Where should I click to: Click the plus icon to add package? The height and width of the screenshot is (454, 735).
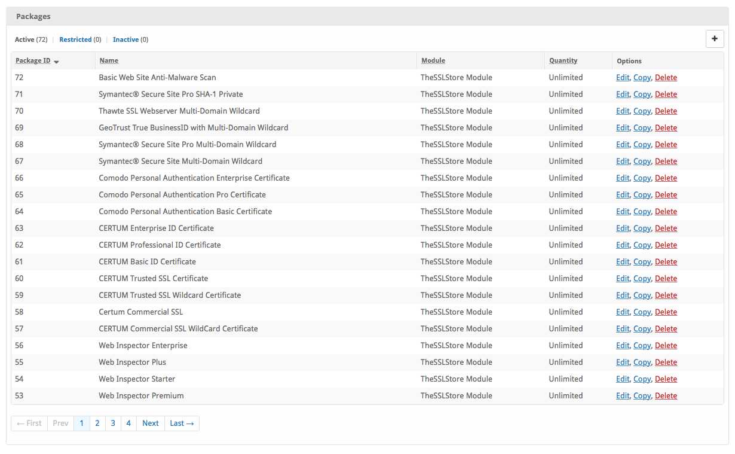[x=715, y=39]
